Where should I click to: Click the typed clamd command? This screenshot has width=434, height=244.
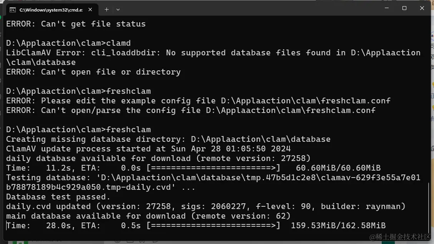click(x=118, y=43)
